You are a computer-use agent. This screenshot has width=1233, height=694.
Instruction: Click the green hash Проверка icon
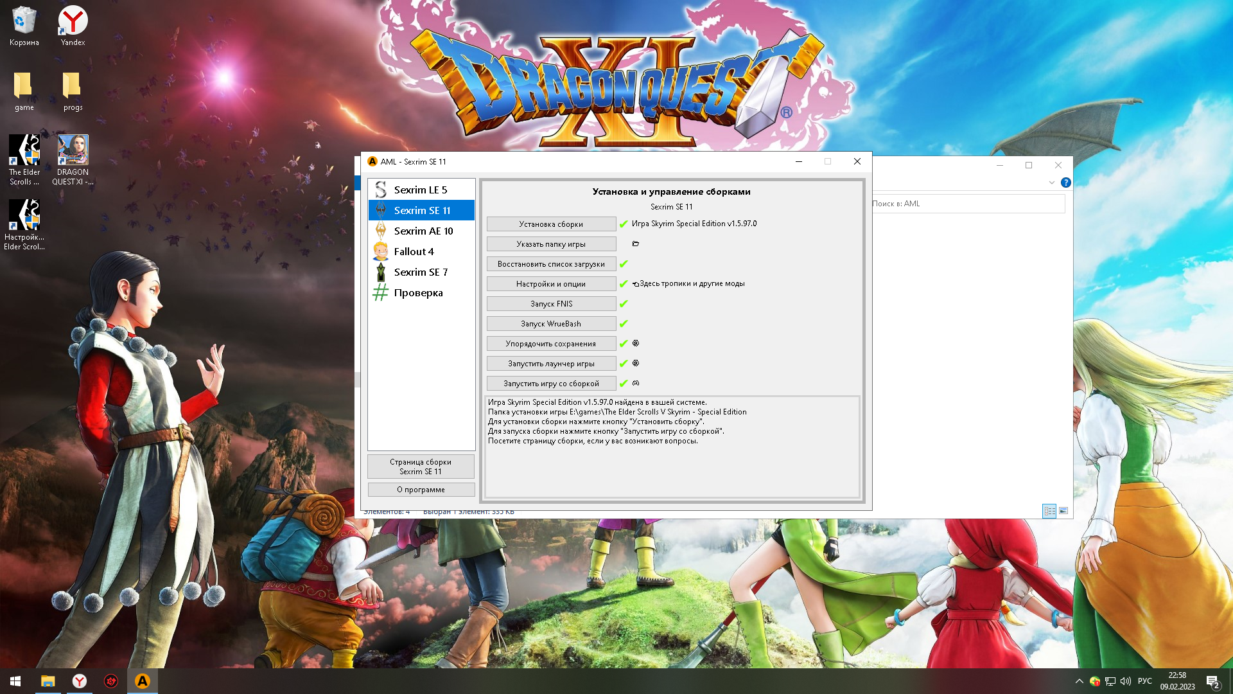coord(381,292)
